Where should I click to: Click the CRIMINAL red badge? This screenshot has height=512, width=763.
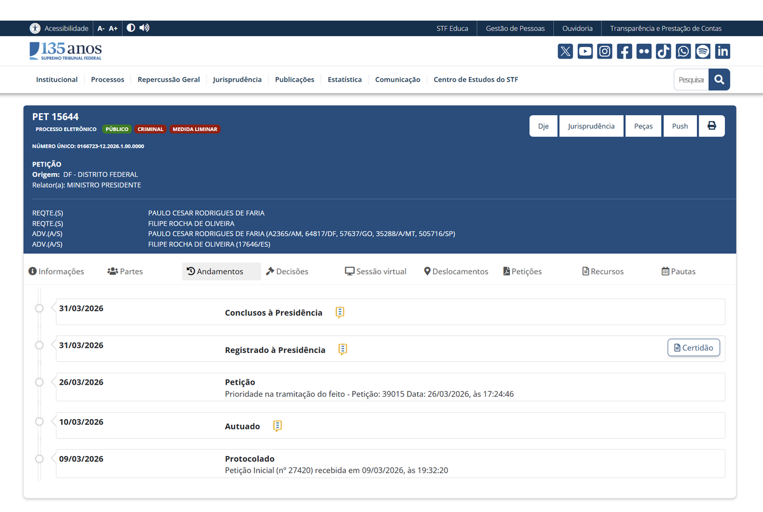coord(150,129)
